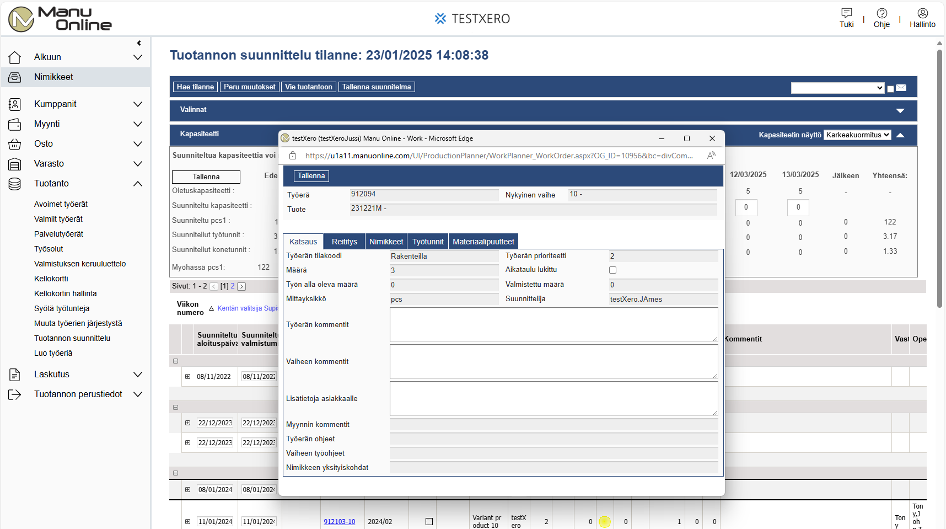Click the Vie tuotantoon button

pos(308,87)
